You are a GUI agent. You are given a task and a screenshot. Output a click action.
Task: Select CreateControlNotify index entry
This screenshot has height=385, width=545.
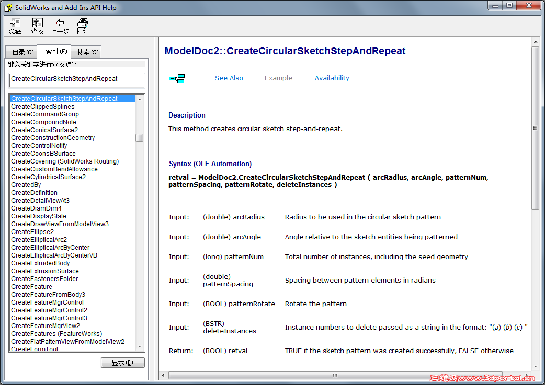[39, 145]
